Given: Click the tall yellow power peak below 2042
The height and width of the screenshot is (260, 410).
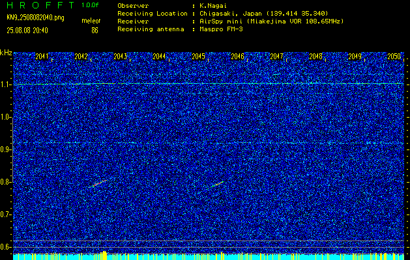Looking at the screenshot, I should tap(104, 255).
